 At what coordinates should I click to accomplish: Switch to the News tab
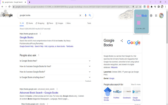[x=50, y=23]
